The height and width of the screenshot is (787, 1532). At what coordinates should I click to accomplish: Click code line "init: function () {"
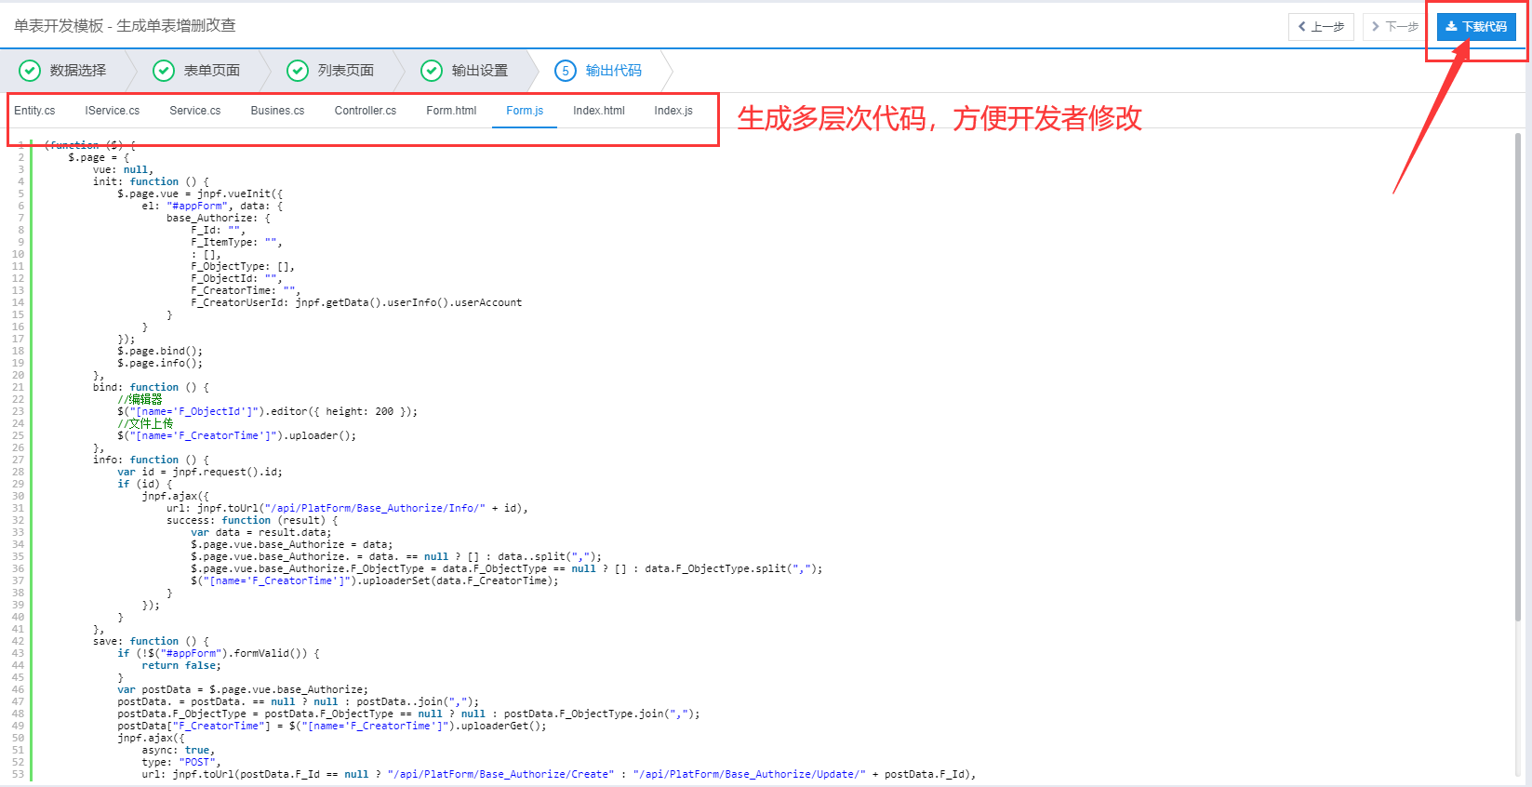(x=151, y=182)
